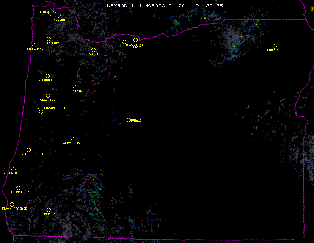This screenshot has height=243, width=314.
Task: Click the Merlin station circle marker
Action: (49, 210)
